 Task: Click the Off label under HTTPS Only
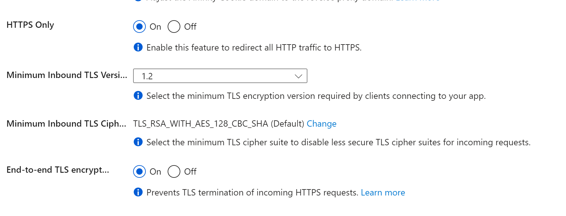190,27
